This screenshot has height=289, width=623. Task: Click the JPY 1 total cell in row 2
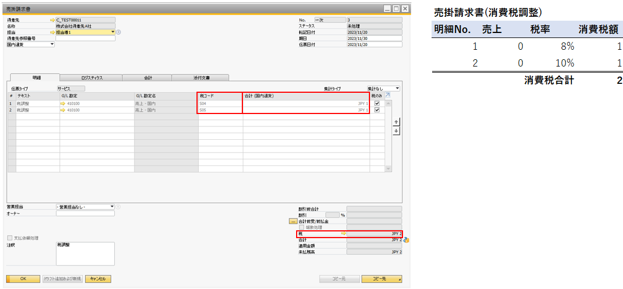pyautogui.click(x=306, y=110)
